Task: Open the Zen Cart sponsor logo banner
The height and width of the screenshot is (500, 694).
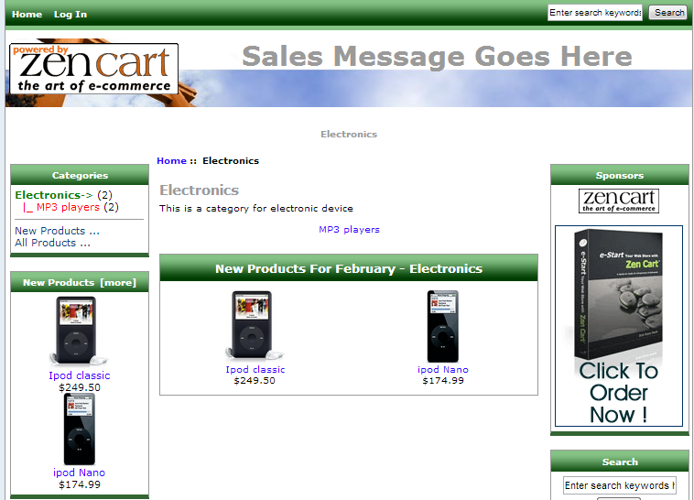Action: (619, 201)
